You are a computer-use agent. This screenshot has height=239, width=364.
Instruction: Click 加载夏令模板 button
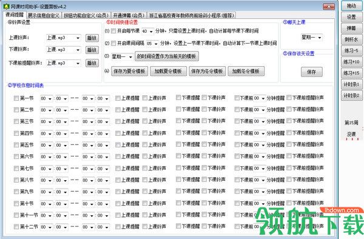pos(168,71)
